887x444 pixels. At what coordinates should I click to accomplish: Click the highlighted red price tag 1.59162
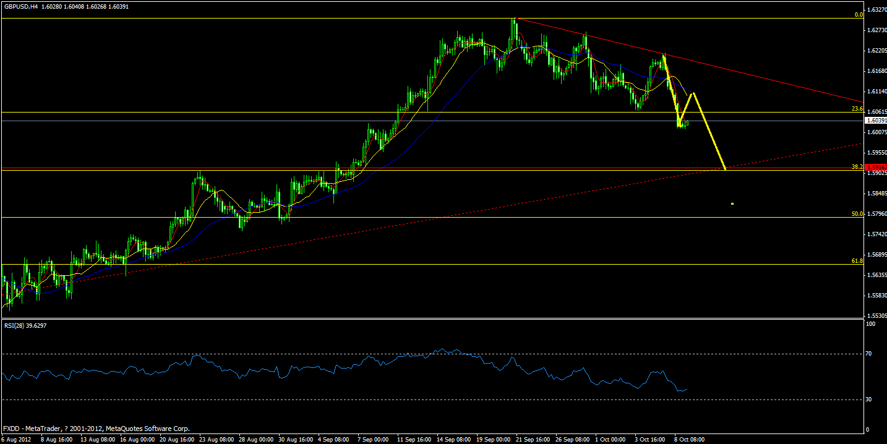tap(875, 167)
